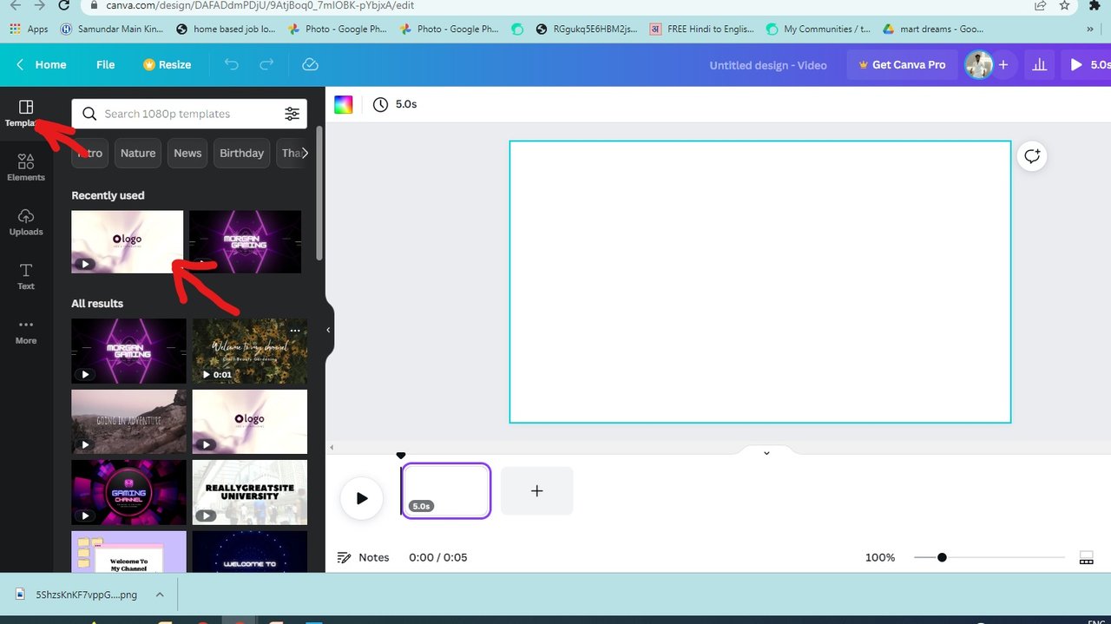Open the Samundar Main Kin bookmark

[112, 29]
